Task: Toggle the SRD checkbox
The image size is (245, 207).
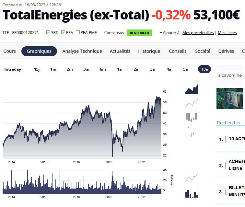Action: pyautogui.click(x=48, y=33)
